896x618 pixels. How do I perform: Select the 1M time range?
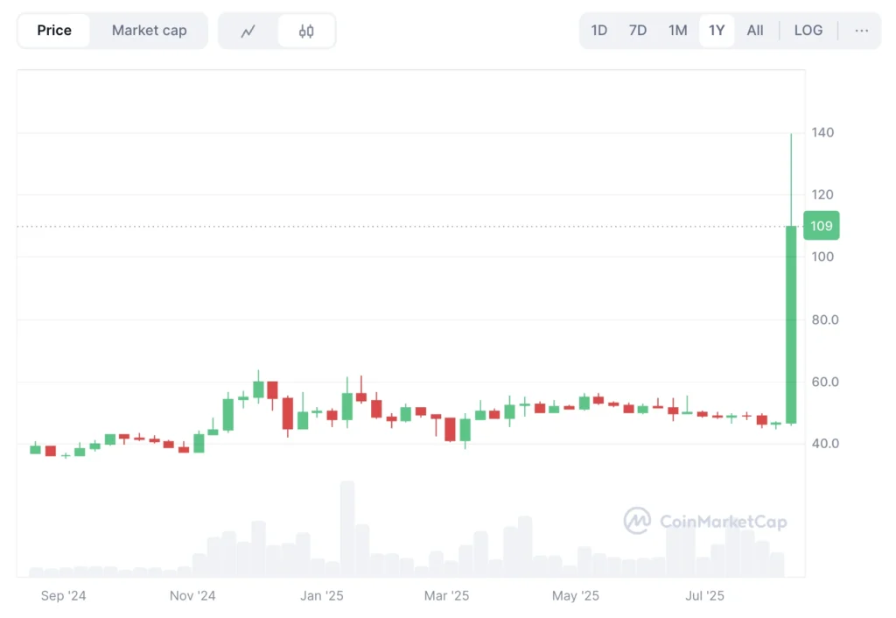pyautogui.click(x=677, y=31)
